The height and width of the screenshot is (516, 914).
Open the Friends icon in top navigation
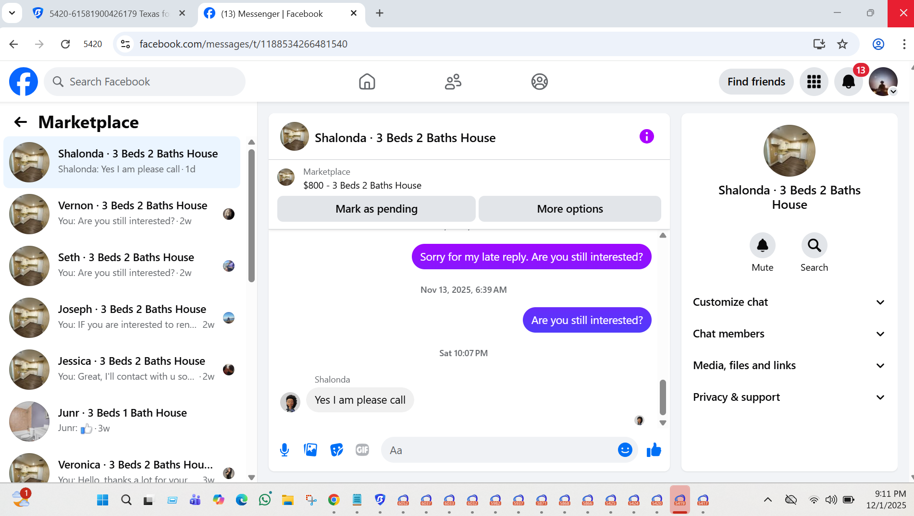tap(453, 82)
